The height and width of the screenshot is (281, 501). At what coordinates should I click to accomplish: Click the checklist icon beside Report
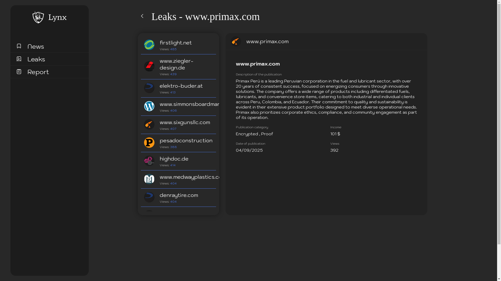click(x=19, y=72)
